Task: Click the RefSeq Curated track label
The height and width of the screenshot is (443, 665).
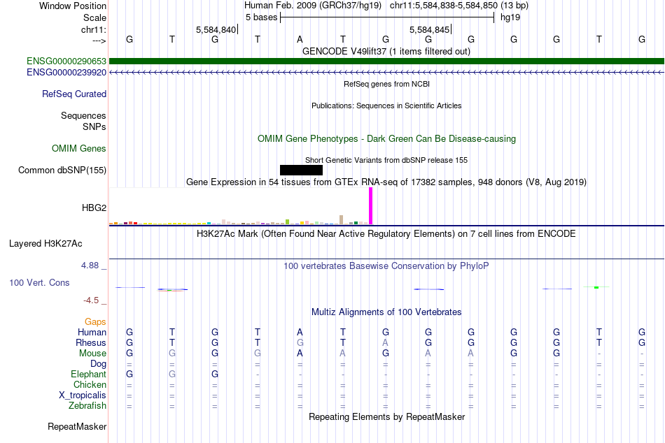Action: (74, 94)
